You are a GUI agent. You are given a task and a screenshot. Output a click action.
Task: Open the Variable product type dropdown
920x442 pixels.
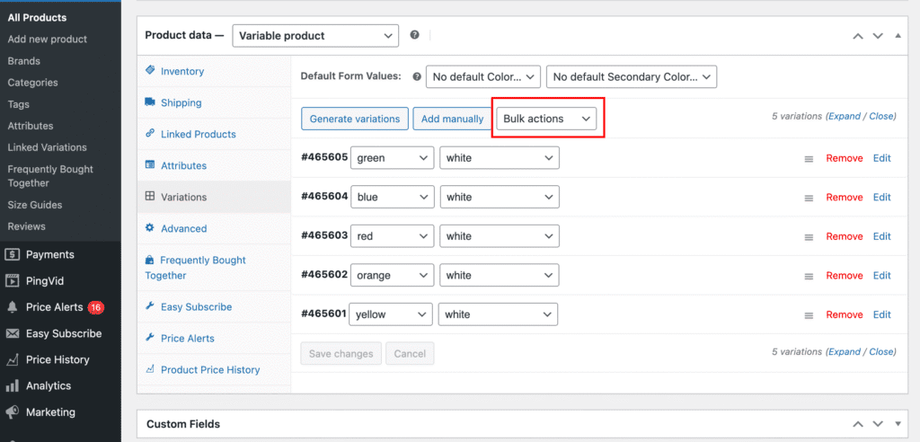(x=314, y=36)
